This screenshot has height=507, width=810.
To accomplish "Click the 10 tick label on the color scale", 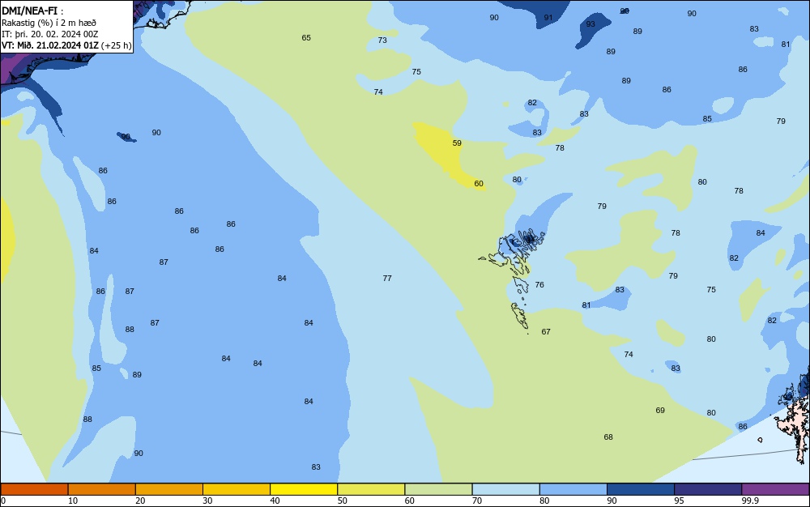I will (x=73, y=501).
